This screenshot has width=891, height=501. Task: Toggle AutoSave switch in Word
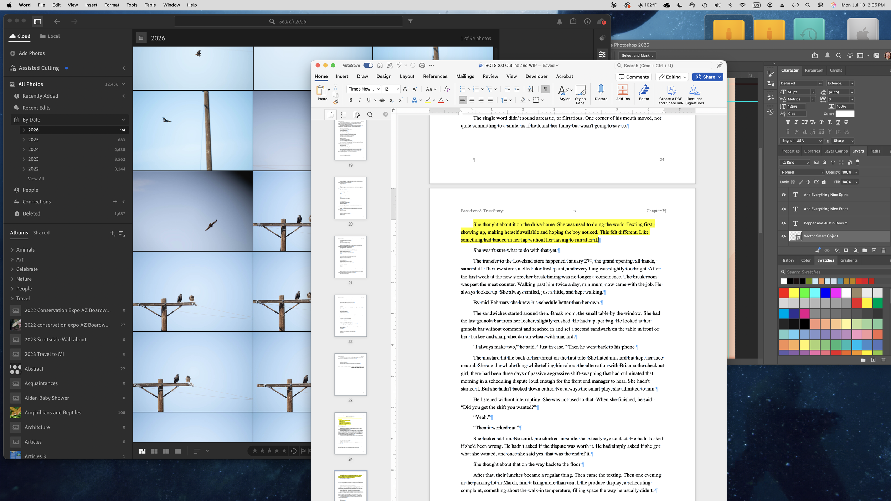[x=368, y=66]
